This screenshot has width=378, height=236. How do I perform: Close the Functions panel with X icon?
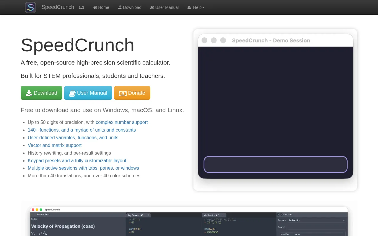278,214
